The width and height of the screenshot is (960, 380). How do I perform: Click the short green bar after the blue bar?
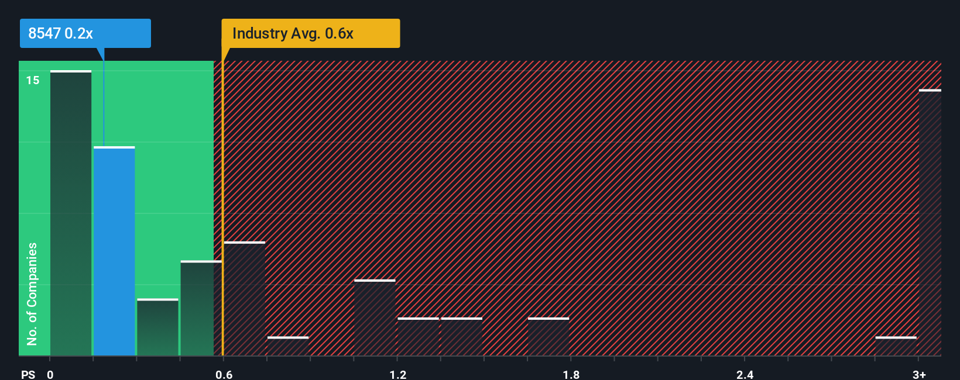[x=157, y=327]
